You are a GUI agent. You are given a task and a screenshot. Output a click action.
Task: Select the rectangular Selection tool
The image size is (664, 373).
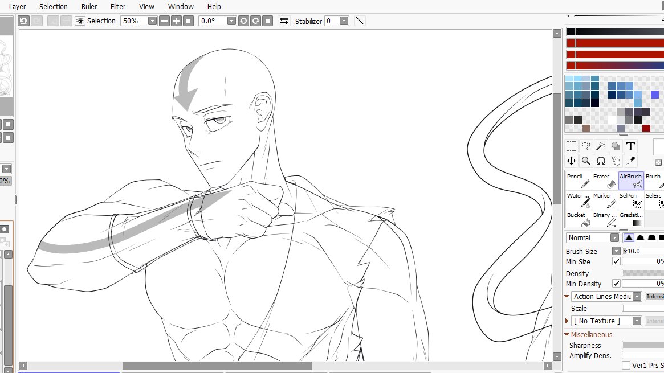pos(571,146)
